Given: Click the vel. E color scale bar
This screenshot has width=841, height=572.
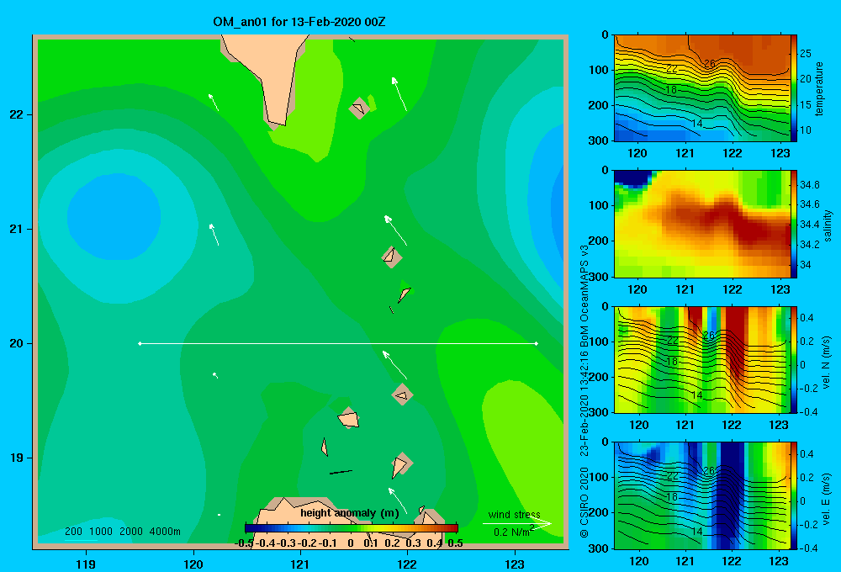Looking at the screenshot, I should point(794,495).
